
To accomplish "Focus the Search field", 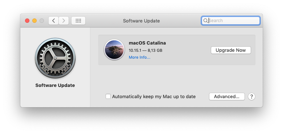I will click(231, 21).
